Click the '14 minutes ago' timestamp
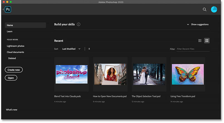This screenshot has width=224, height=123. pyautogui.click(x=177, y=101)
